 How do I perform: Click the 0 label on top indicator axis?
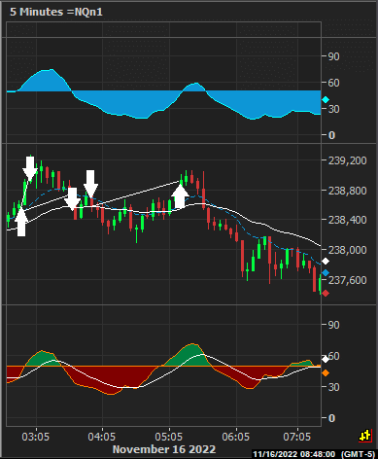coord(331,135)
